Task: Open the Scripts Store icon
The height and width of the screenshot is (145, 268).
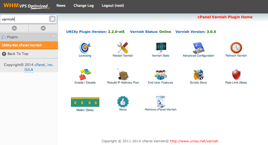Action: [198, 75]
